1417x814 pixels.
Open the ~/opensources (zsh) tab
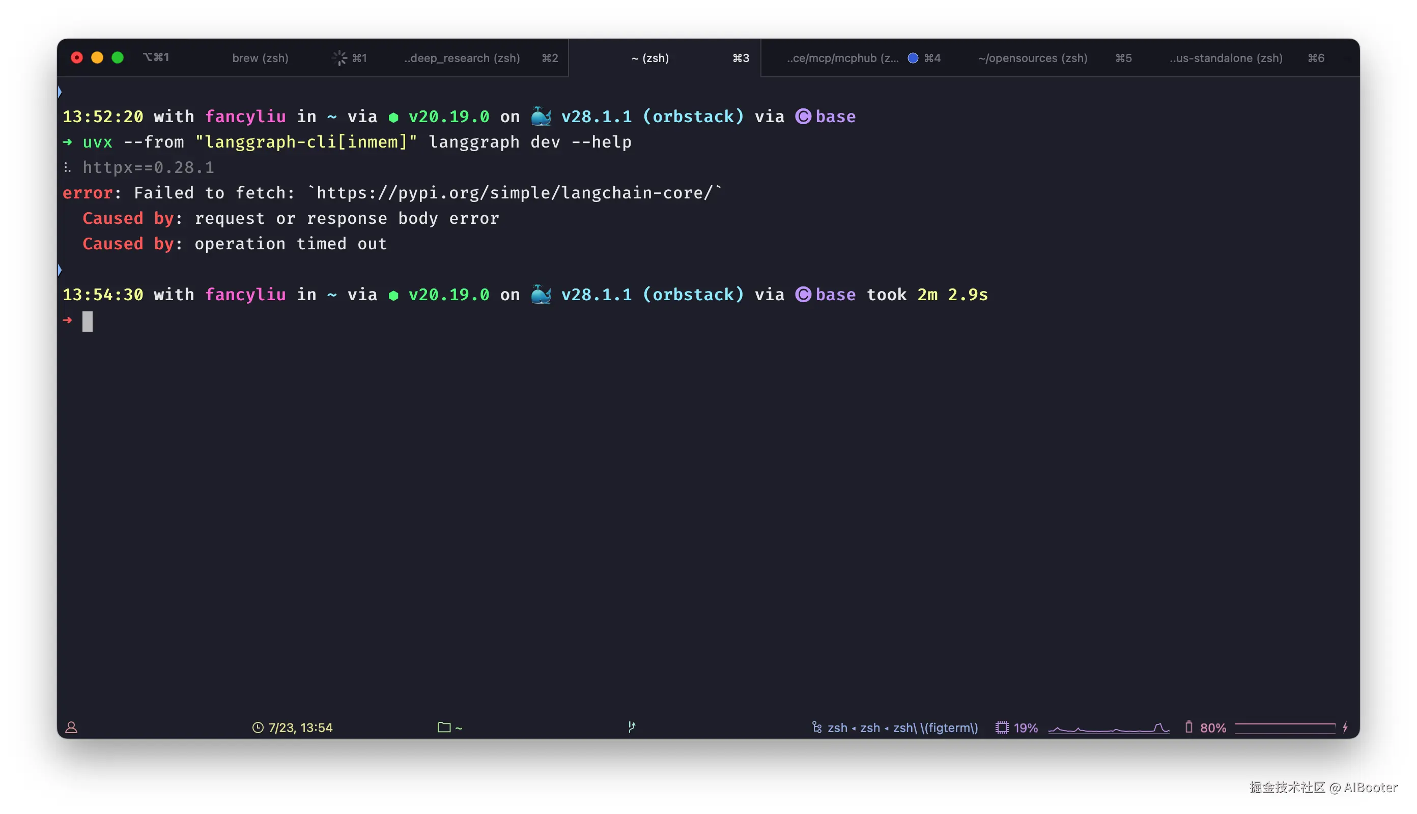(1032, 58)
